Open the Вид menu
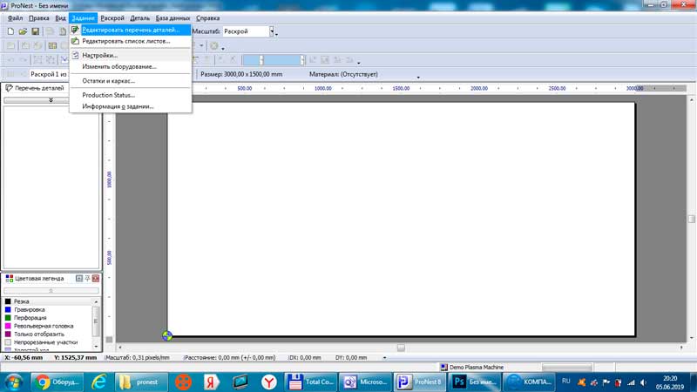 (60, 18)
